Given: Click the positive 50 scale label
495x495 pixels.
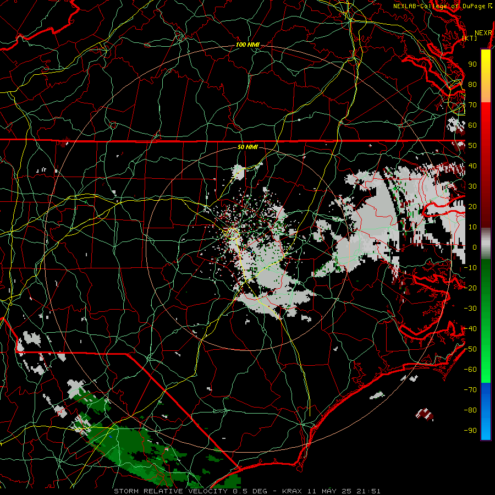Looking at the screenshot, I should point(472,146).
